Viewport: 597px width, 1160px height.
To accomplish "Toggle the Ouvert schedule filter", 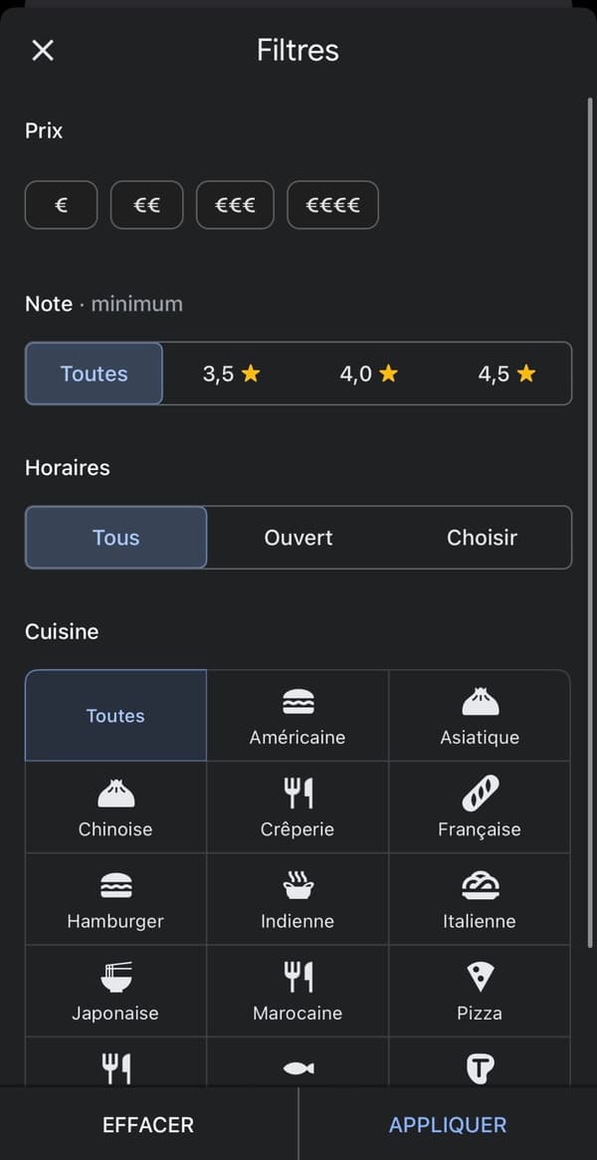I will point(298,537).
